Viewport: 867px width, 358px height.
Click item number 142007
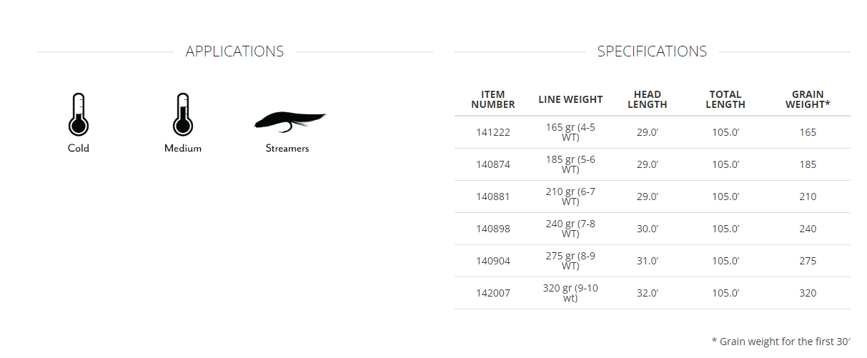493,293
